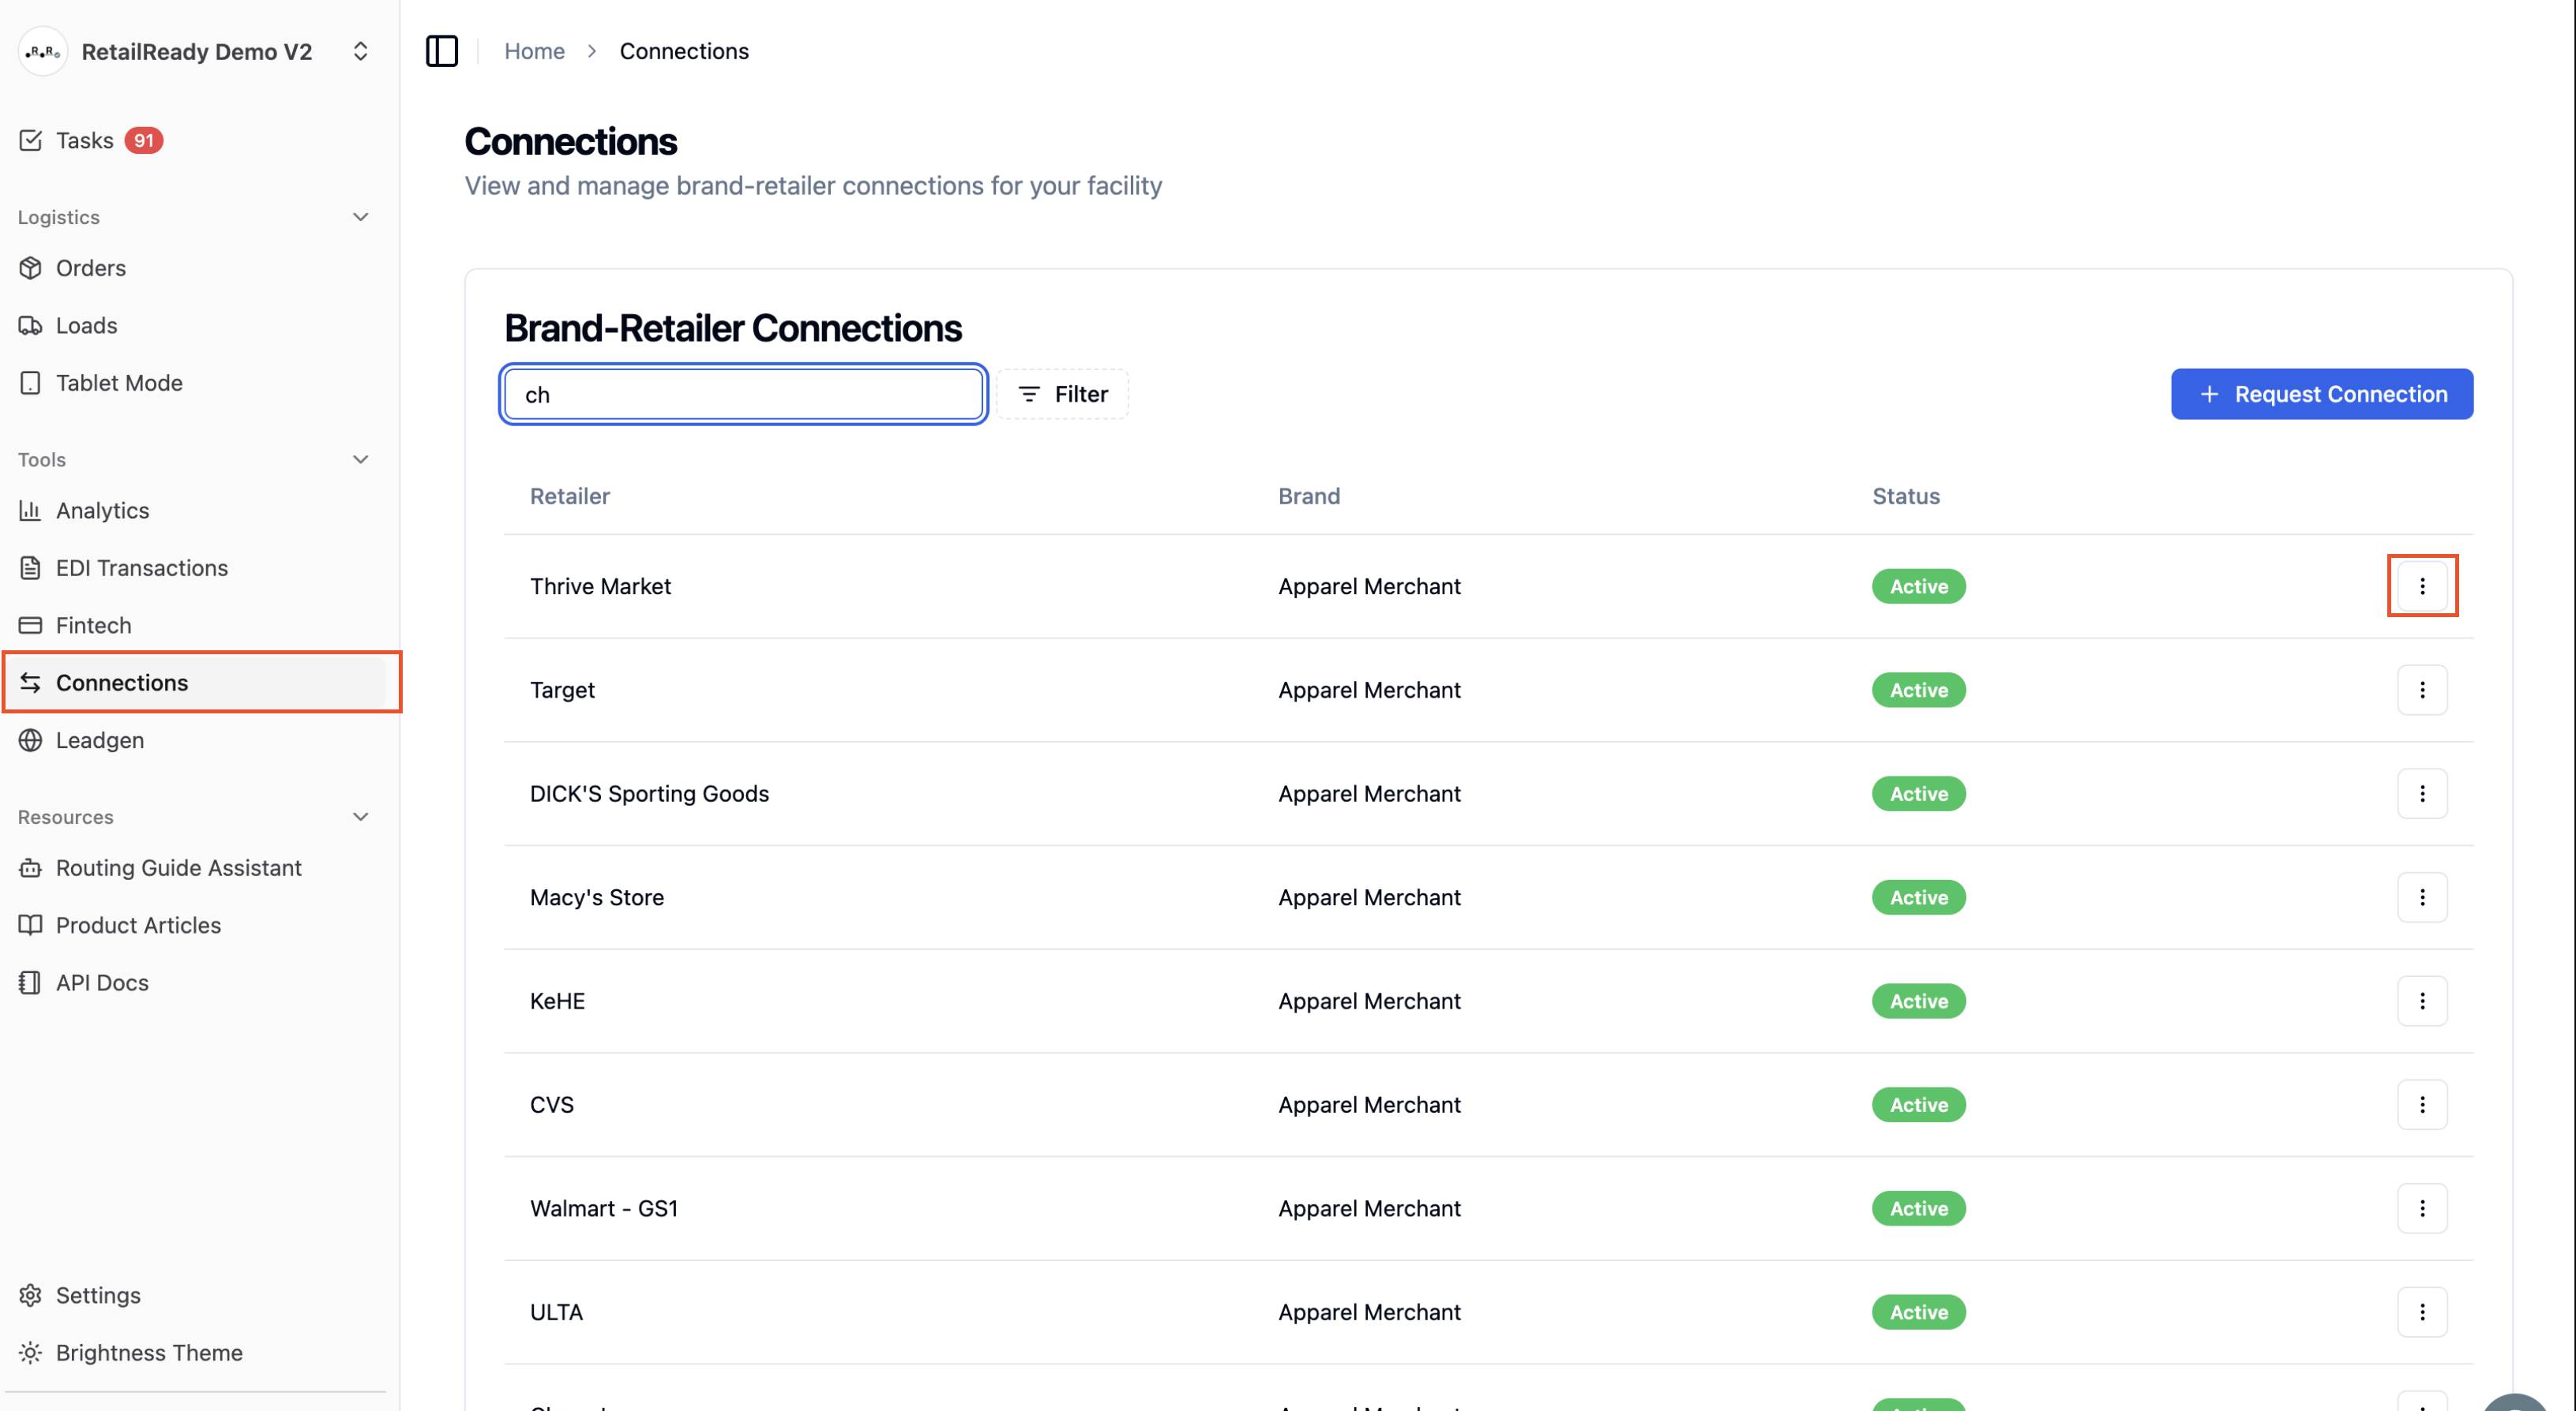Collapse the Tools section
This screenshot has width=2576, height=1411.
tap(361, 458)
